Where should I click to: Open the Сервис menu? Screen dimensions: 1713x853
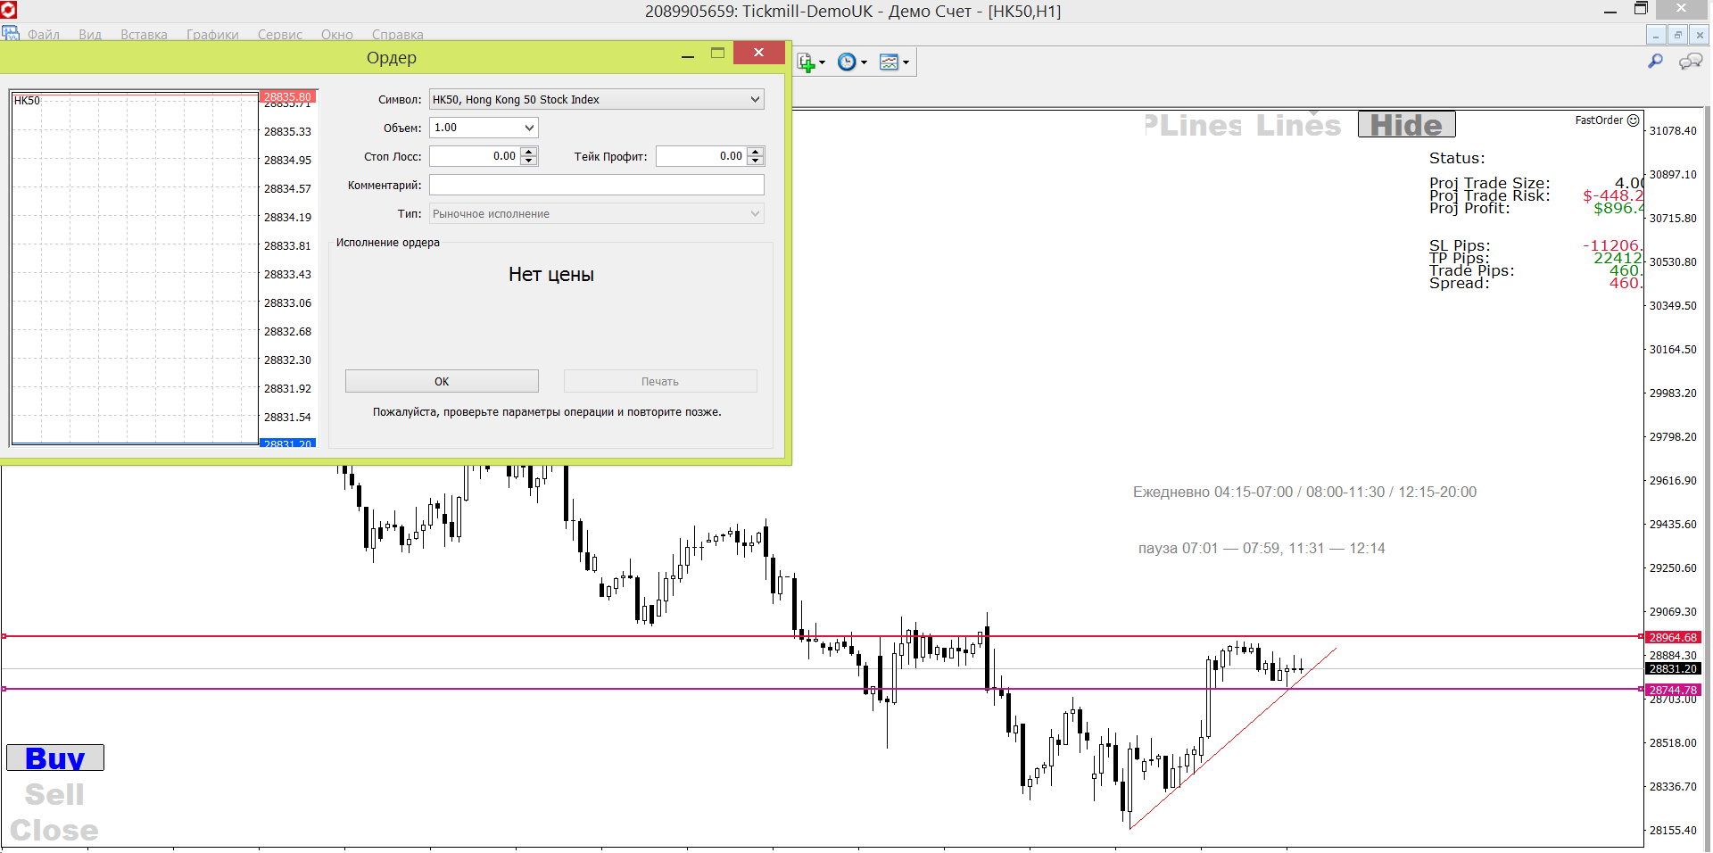tap(280, 35)
